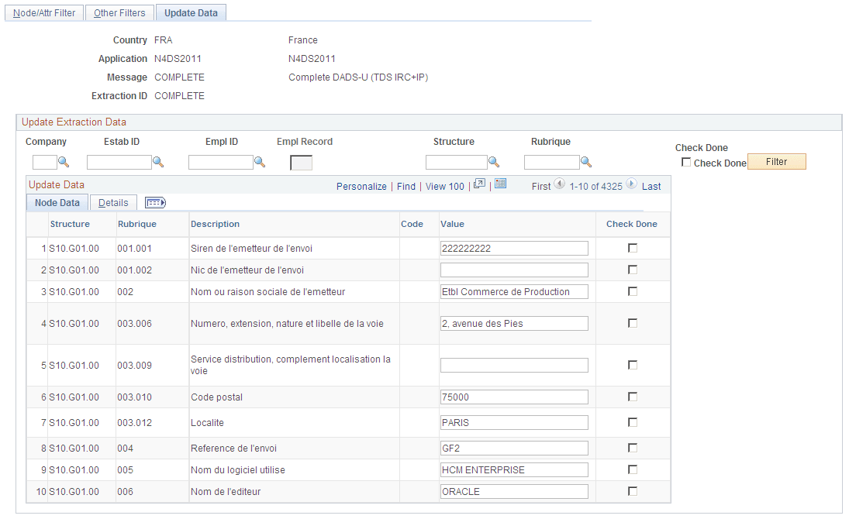Edit the HCM ENTERPRISE value field
849x519 pixels.
click(514, 469)
